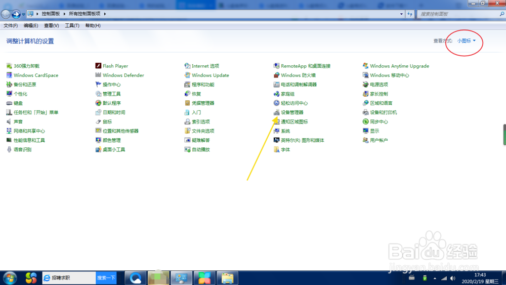Screen dimensions: 506x285
Task: Click the 键盘 icon
Action: point(9,103)
